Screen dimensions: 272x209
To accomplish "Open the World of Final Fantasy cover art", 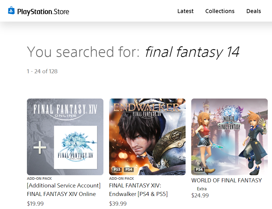I will pyautogui.click(x=229, y=137).
